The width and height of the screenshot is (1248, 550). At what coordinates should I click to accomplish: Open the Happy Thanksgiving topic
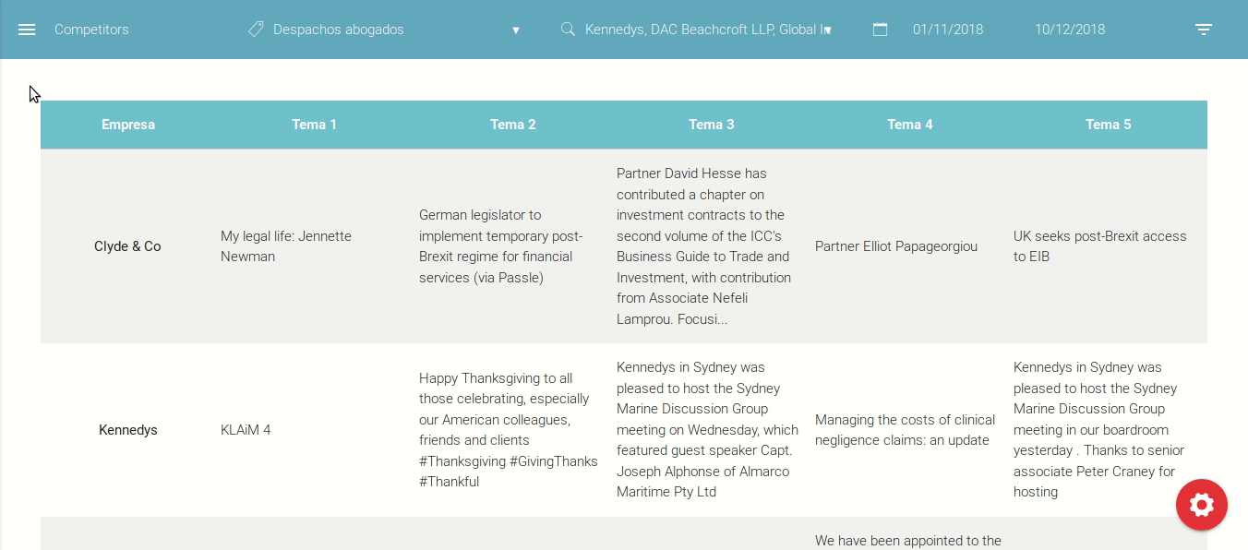509,430
